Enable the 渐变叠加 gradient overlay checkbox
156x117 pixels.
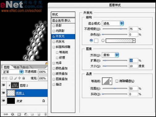point(54,74)
